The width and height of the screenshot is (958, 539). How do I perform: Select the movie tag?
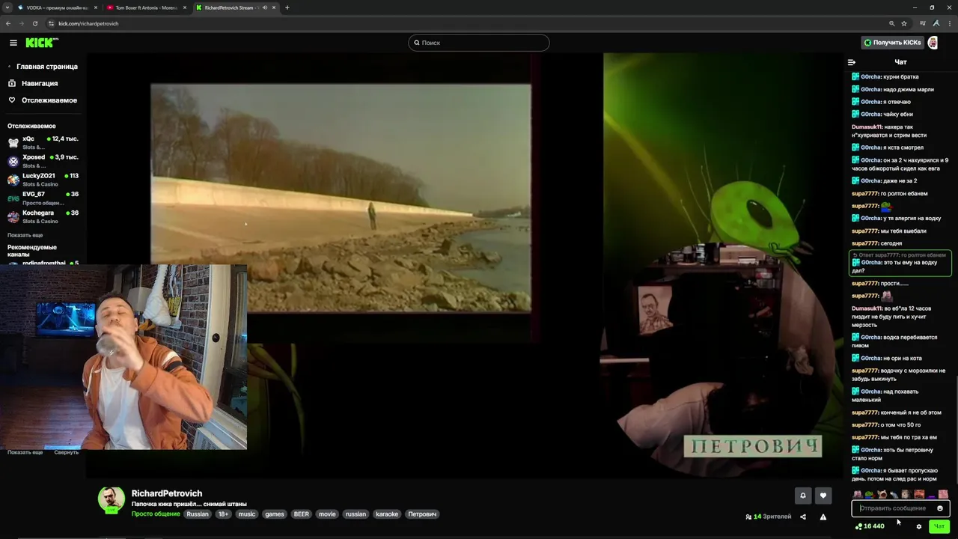click(327, 514)
